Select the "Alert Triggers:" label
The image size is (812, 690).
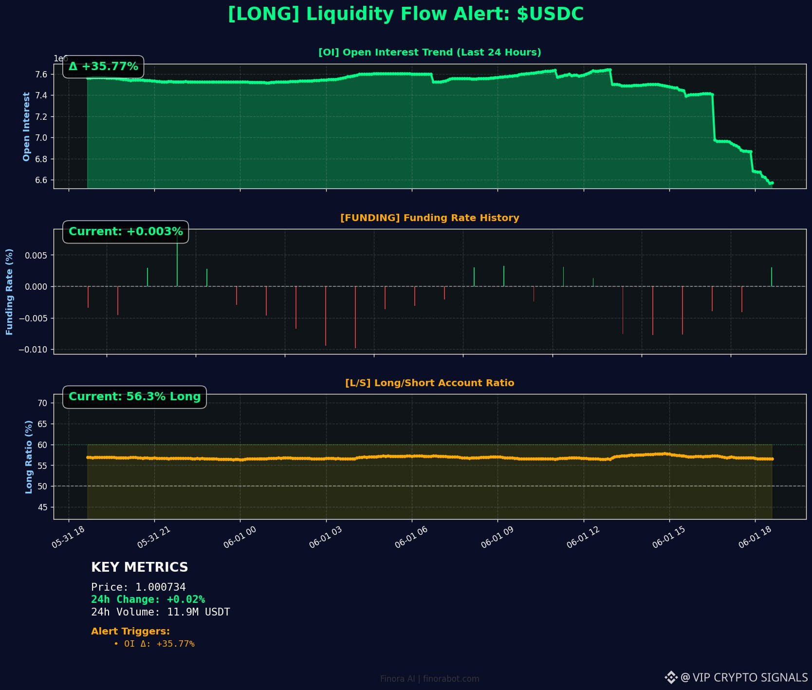click(x=130, y=632)
